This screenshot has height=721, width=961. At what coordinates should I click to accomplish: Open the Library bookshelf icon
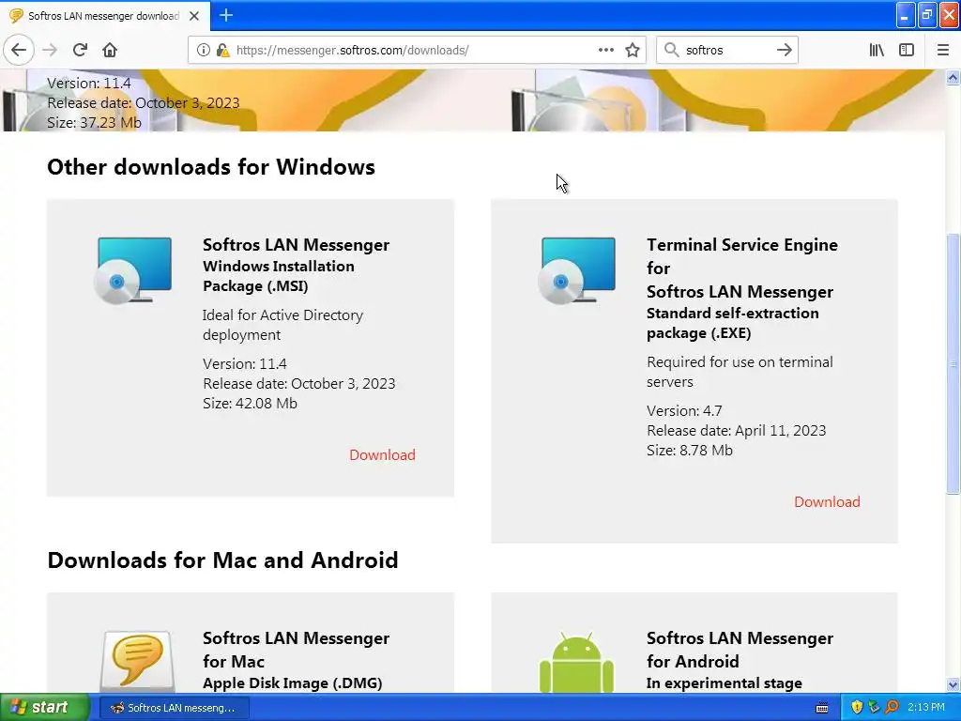tap(877, 50)
